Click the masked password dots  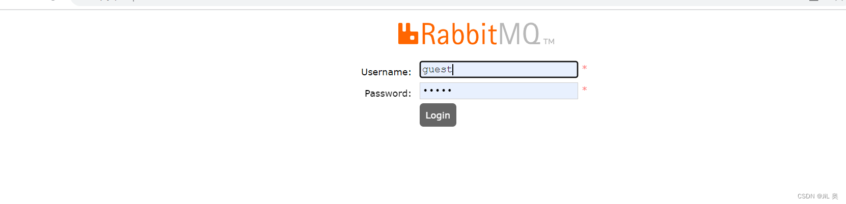click(x=438, y=91)
